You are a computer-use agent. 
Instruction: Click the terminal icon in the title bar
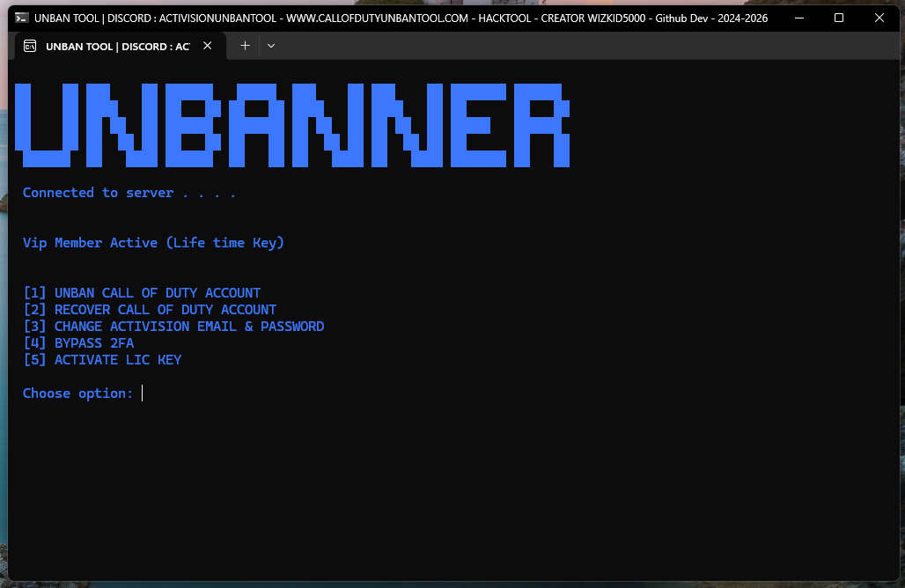tap(21, 18)
